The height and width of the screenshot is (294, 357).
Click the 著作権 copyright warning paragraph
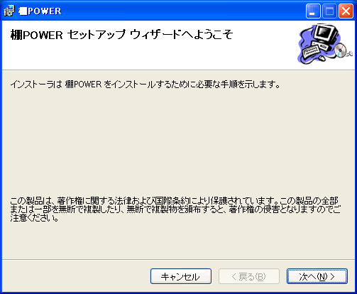(175, 209)
